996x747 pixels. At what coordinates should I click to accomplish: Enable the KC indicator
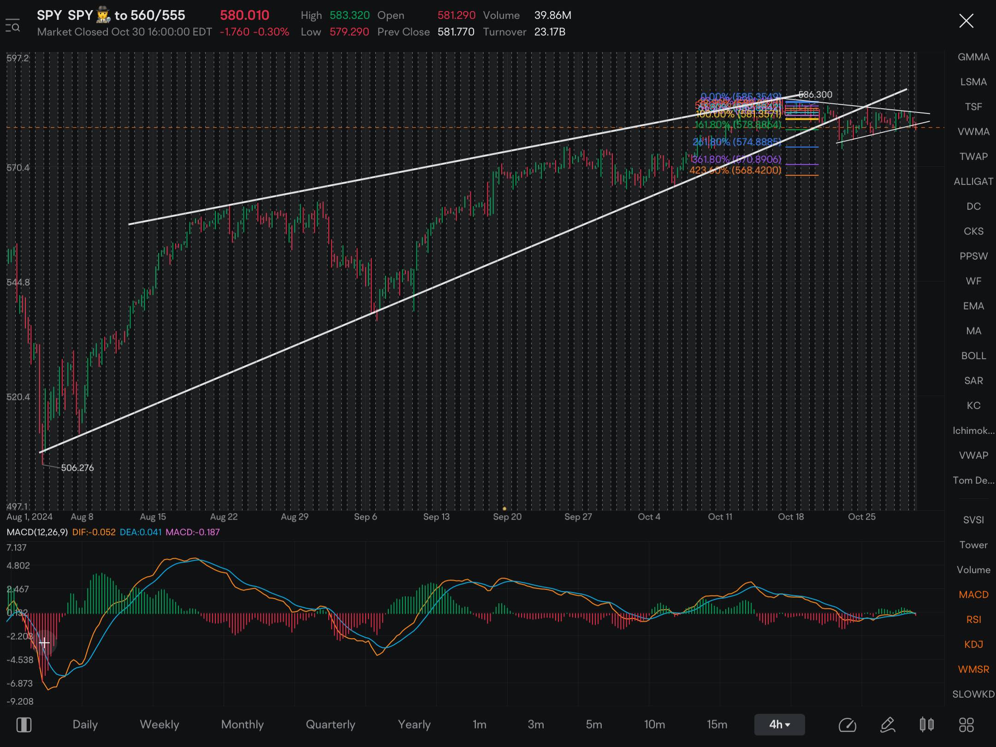pyautogui.click(x=973, y=406)
